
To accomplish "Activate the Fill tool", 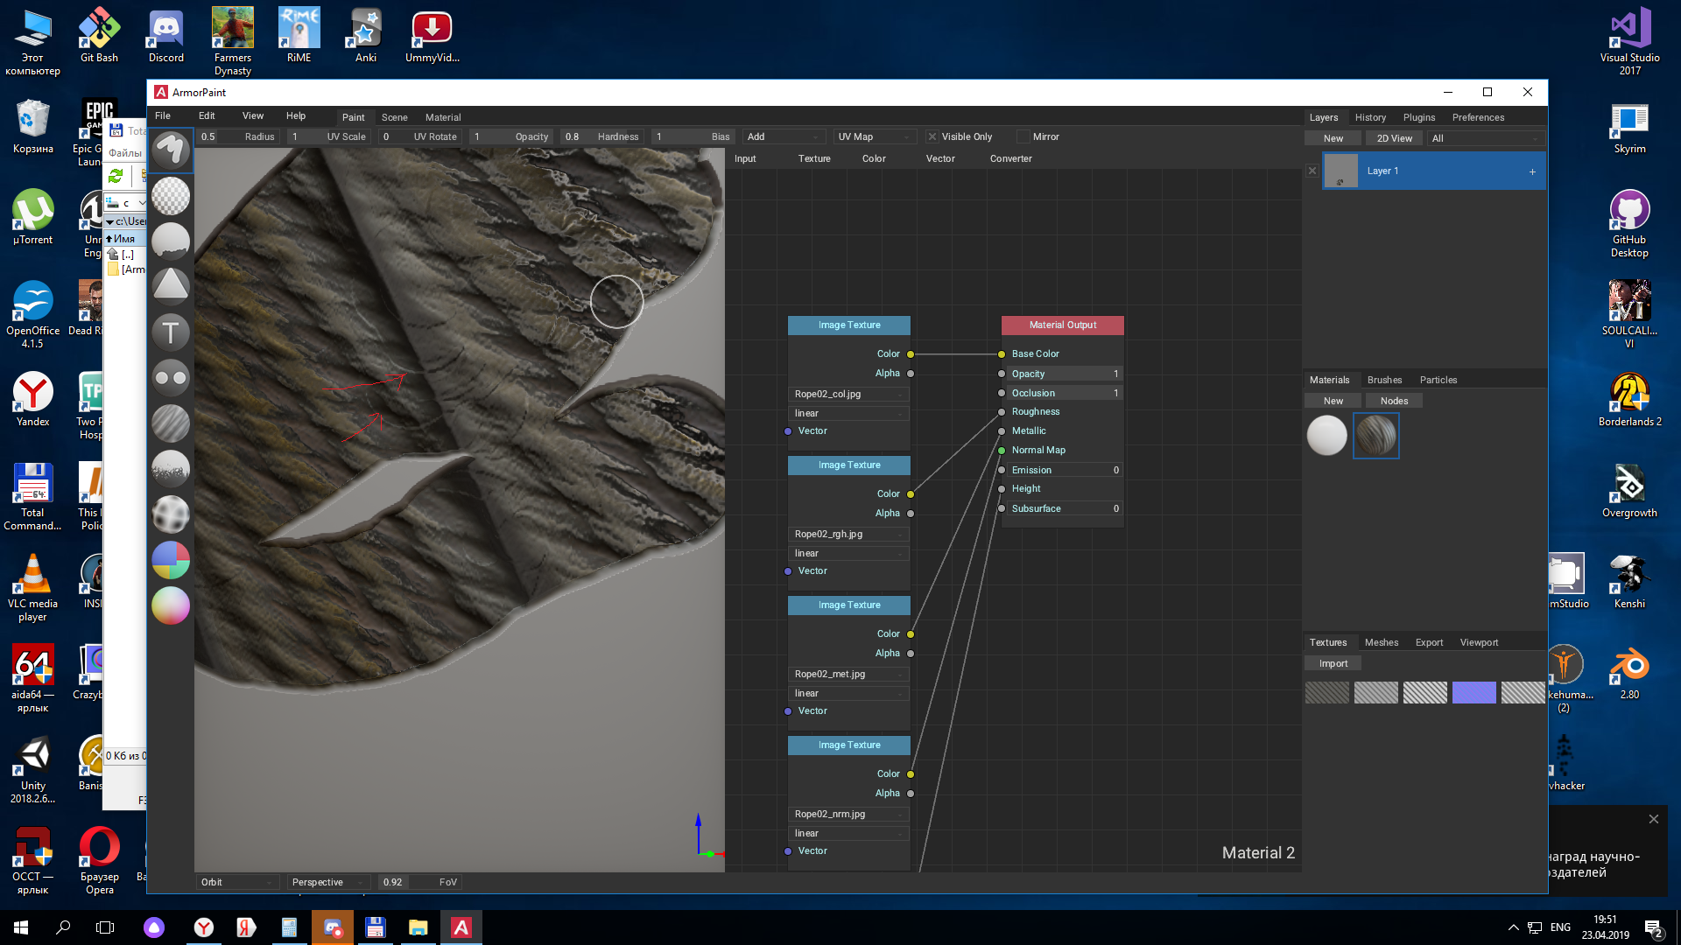I will 170,240.
